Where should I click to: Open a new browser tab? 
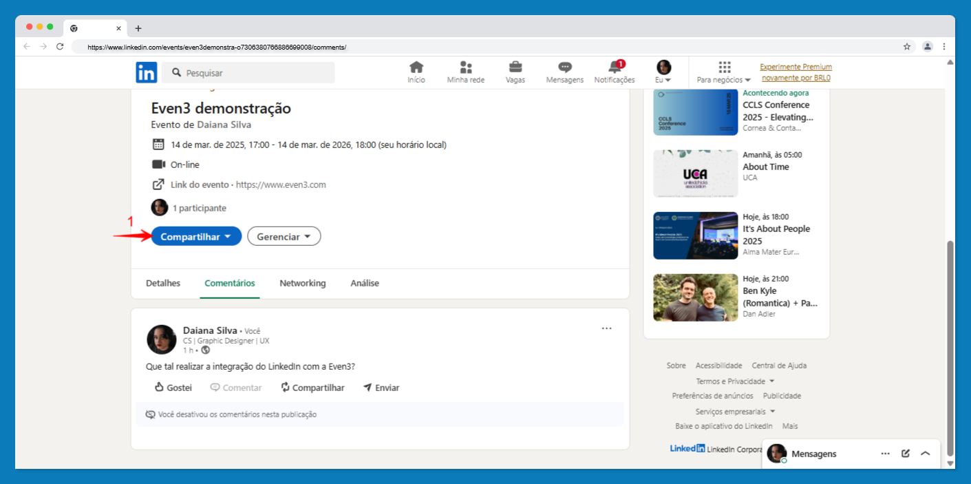coord(138,28)
